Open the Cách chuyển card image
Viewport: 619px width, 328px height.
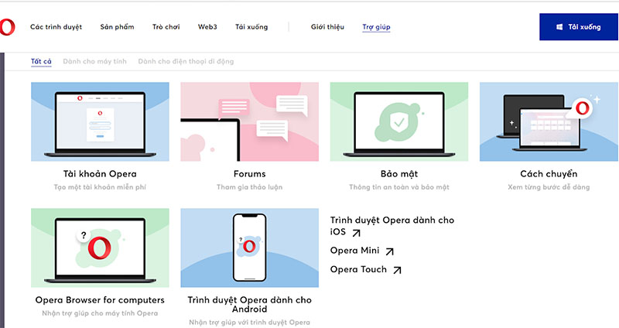[x=549, y=121]
